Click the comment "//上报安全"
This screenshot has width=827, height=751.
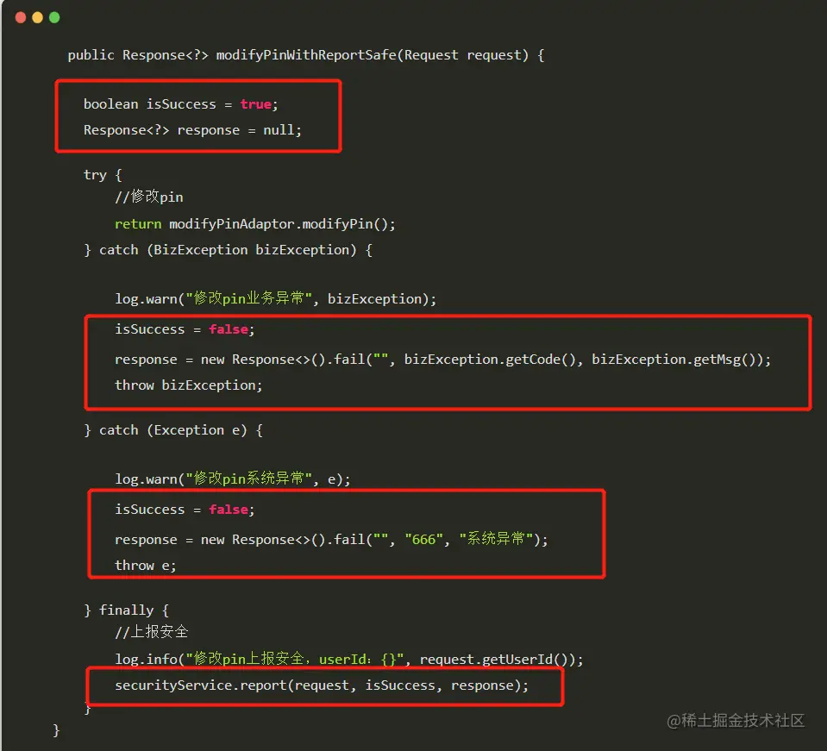point(152,631)
